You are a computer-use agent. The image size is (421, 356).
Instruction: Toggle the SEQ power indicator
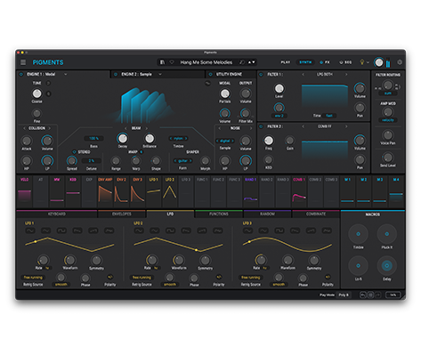pos(341,62)
